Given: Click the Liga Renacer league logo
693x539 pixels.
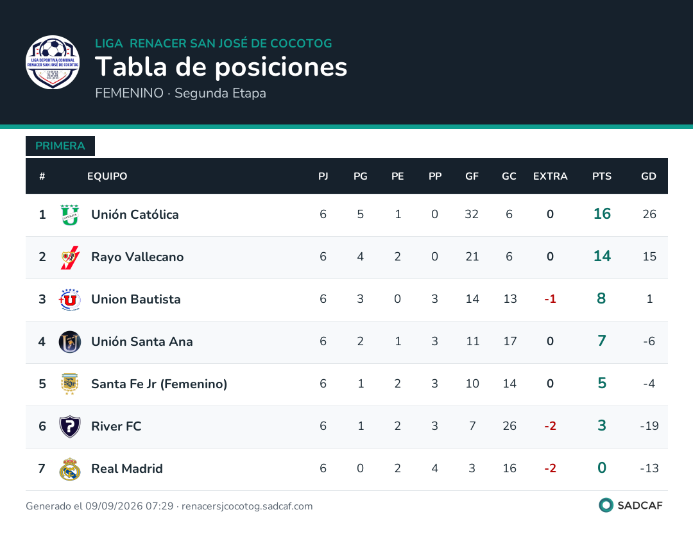Looking at the screenshot, I should click(53, 62).
